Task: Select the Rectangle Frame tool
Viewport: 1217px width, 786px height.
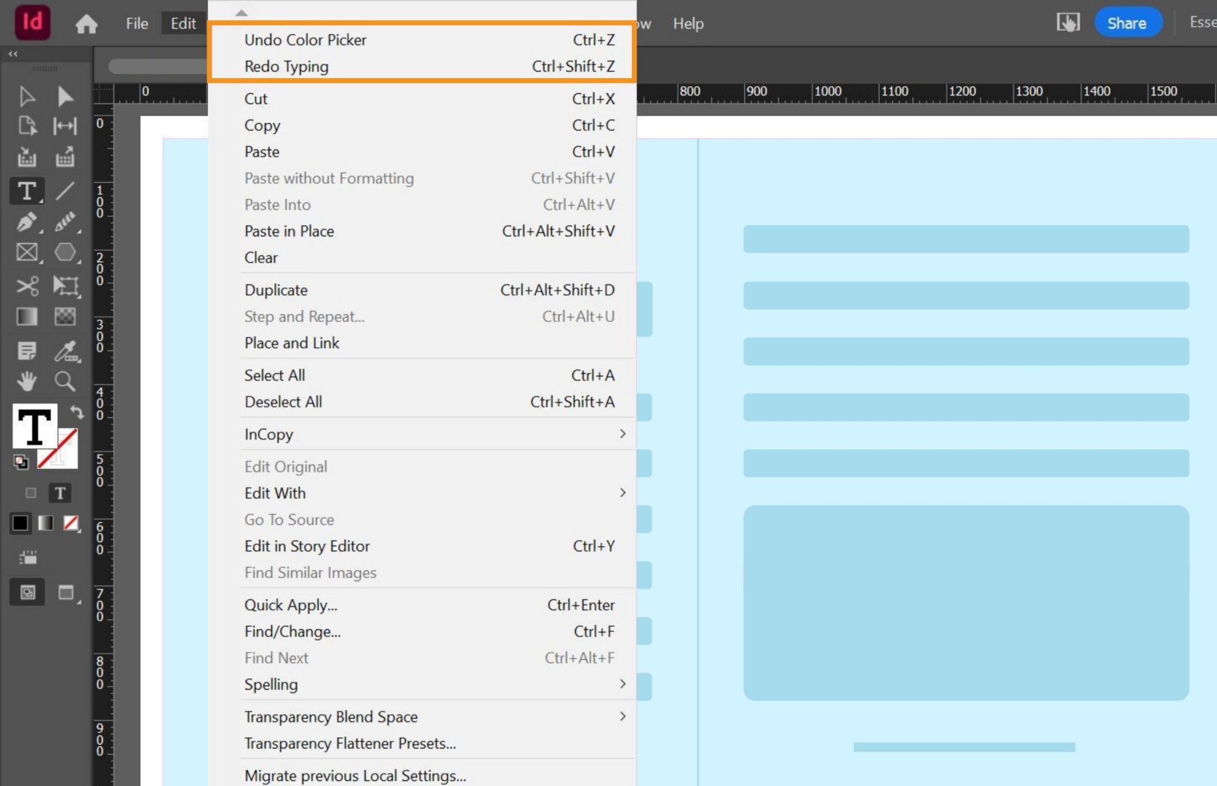Action: (x=27, y=252)
